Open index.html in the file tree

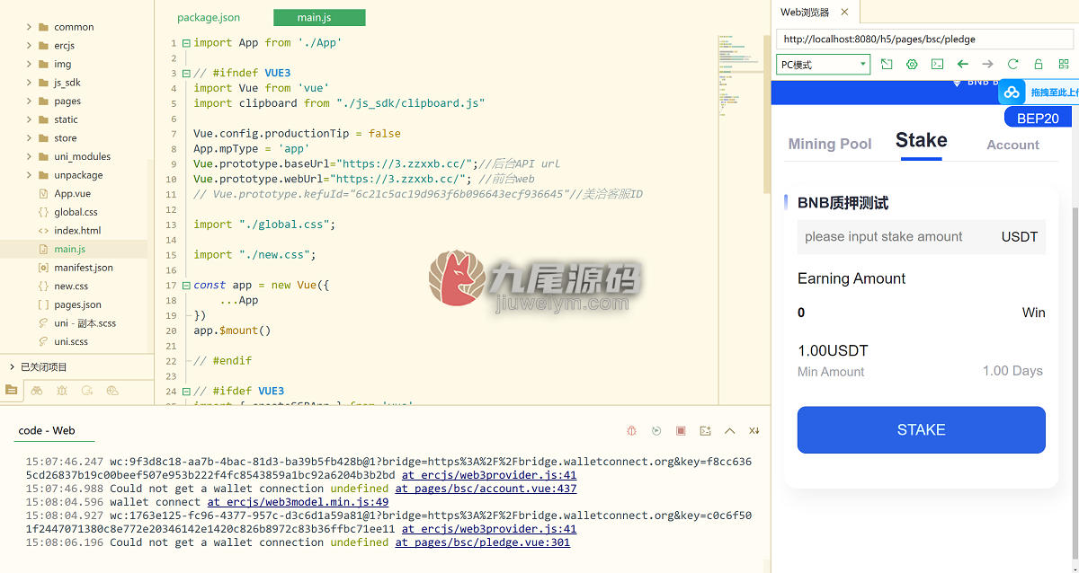(77, 231)
